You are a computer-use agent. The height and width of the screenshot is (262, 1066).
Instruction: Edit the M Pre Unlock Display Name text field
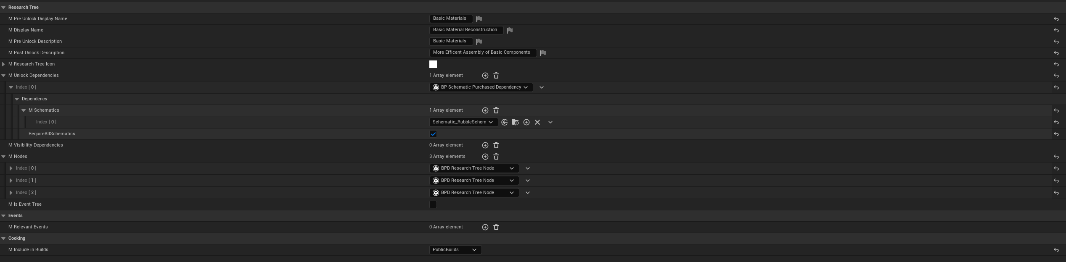pyautogui.click(x=451, y=18)
